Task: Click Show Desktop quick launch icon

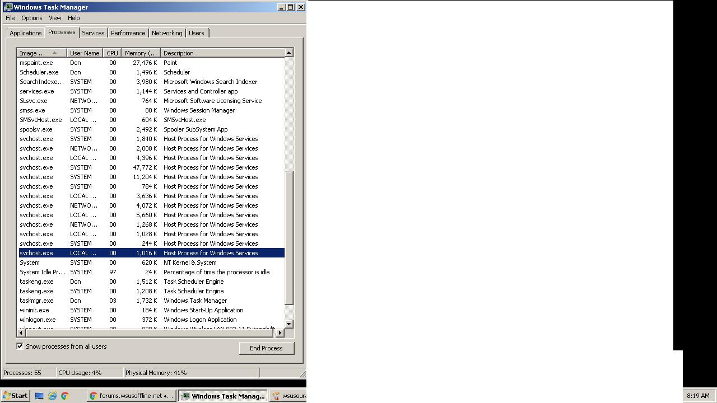Action: (x=39, y=396)
